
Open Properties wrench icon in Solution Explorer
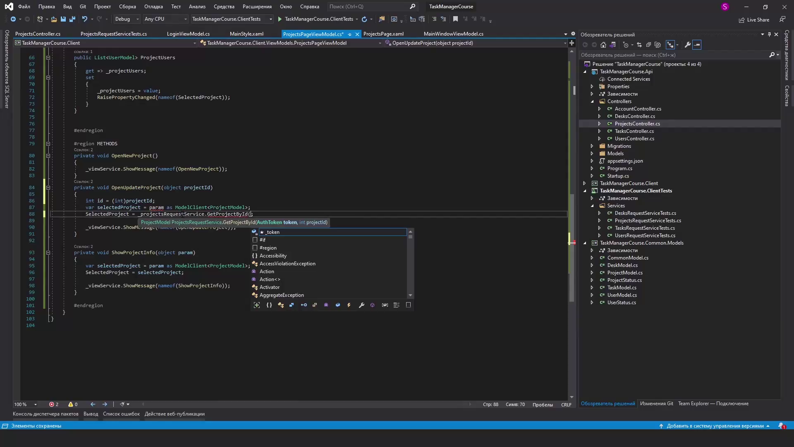point(687,45)
